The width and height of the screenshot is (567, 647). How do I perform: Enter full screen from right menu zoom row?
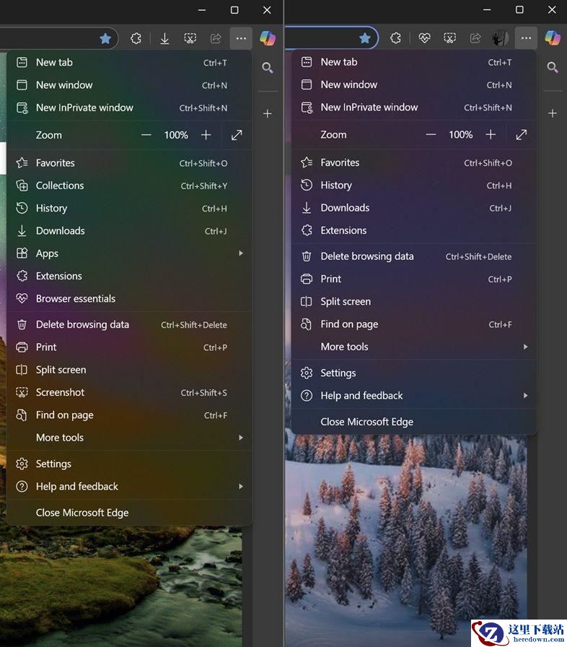522,134
